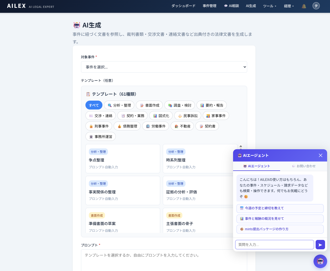Choose the 主張書面の骨子 template card
This screenshot has width=330, height=271.
(x=198, y=220)
